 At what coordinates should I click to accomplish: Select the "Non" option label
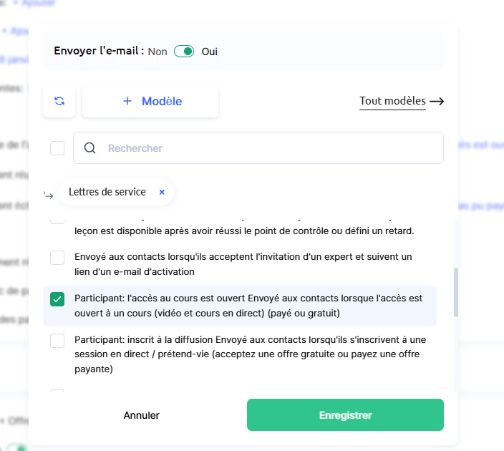coord(157,52)
